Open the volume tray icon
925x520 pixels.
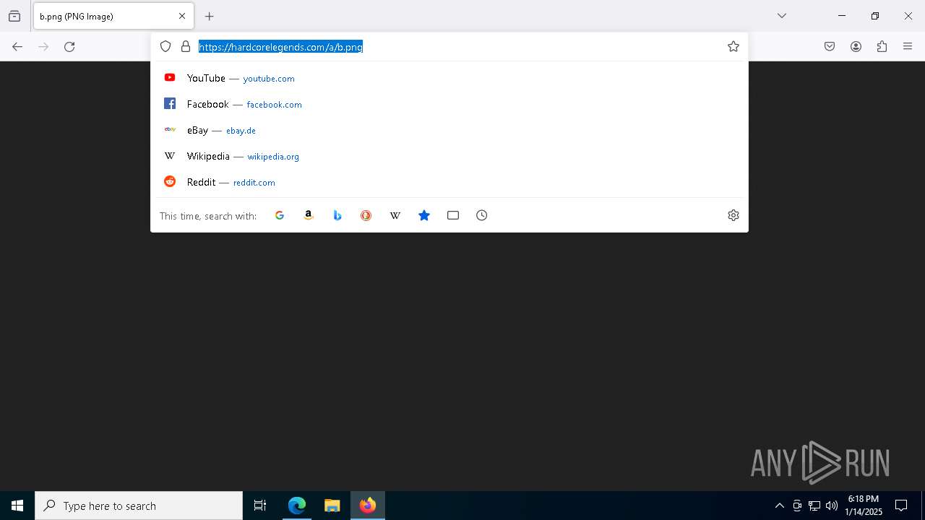click(832, 506)
